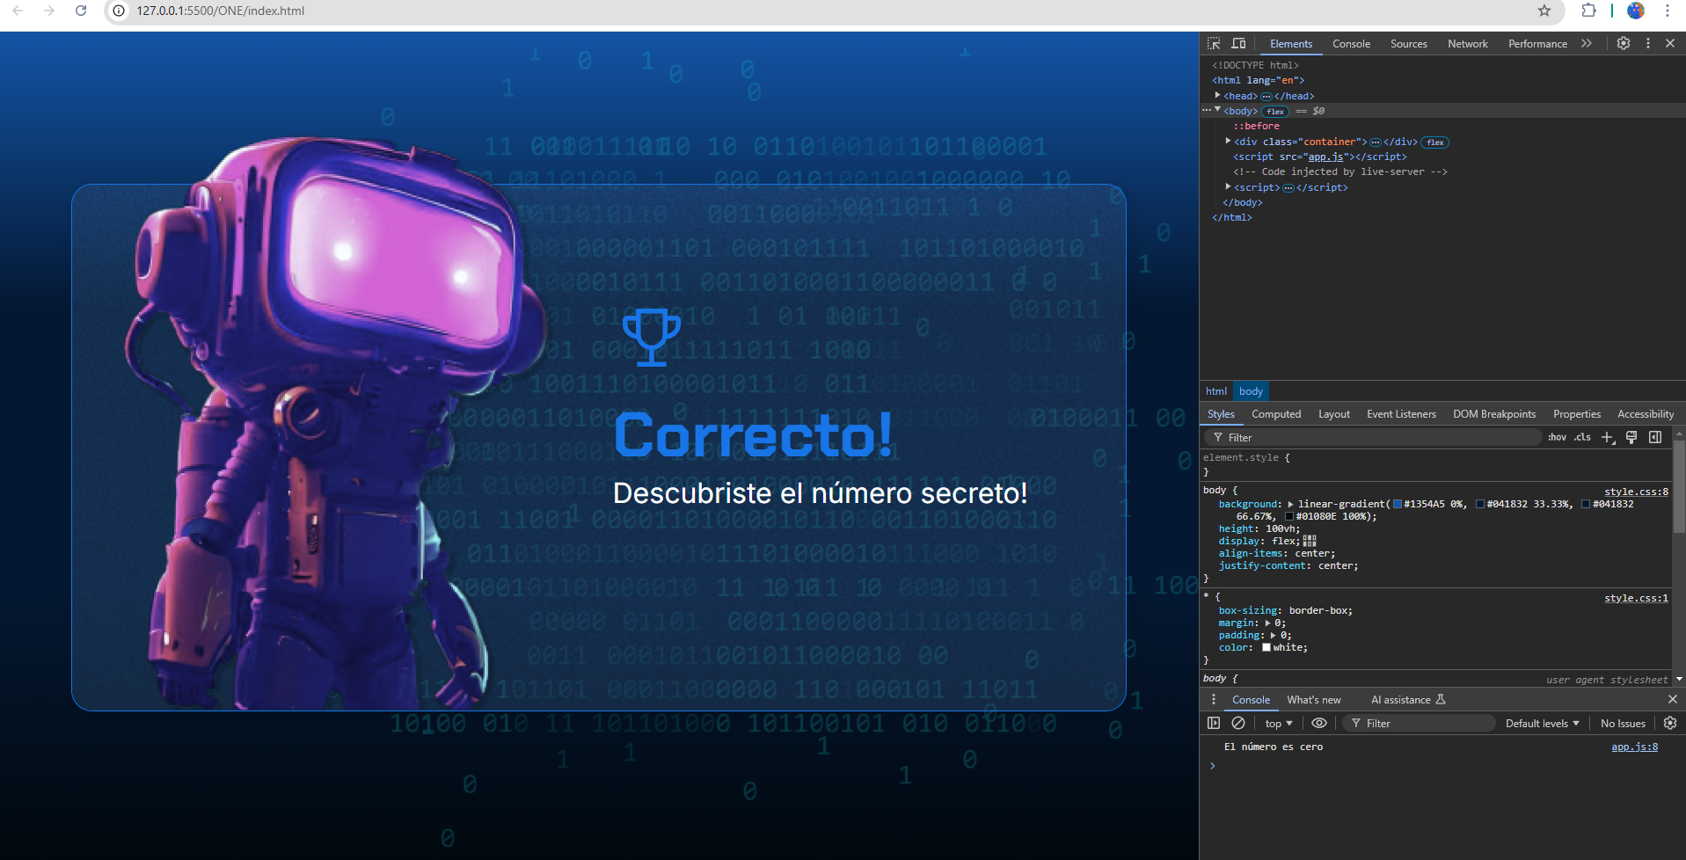Open the Chrome profile avatar
Screen dimensions: 1686x860
click(x=1636, y=11)
